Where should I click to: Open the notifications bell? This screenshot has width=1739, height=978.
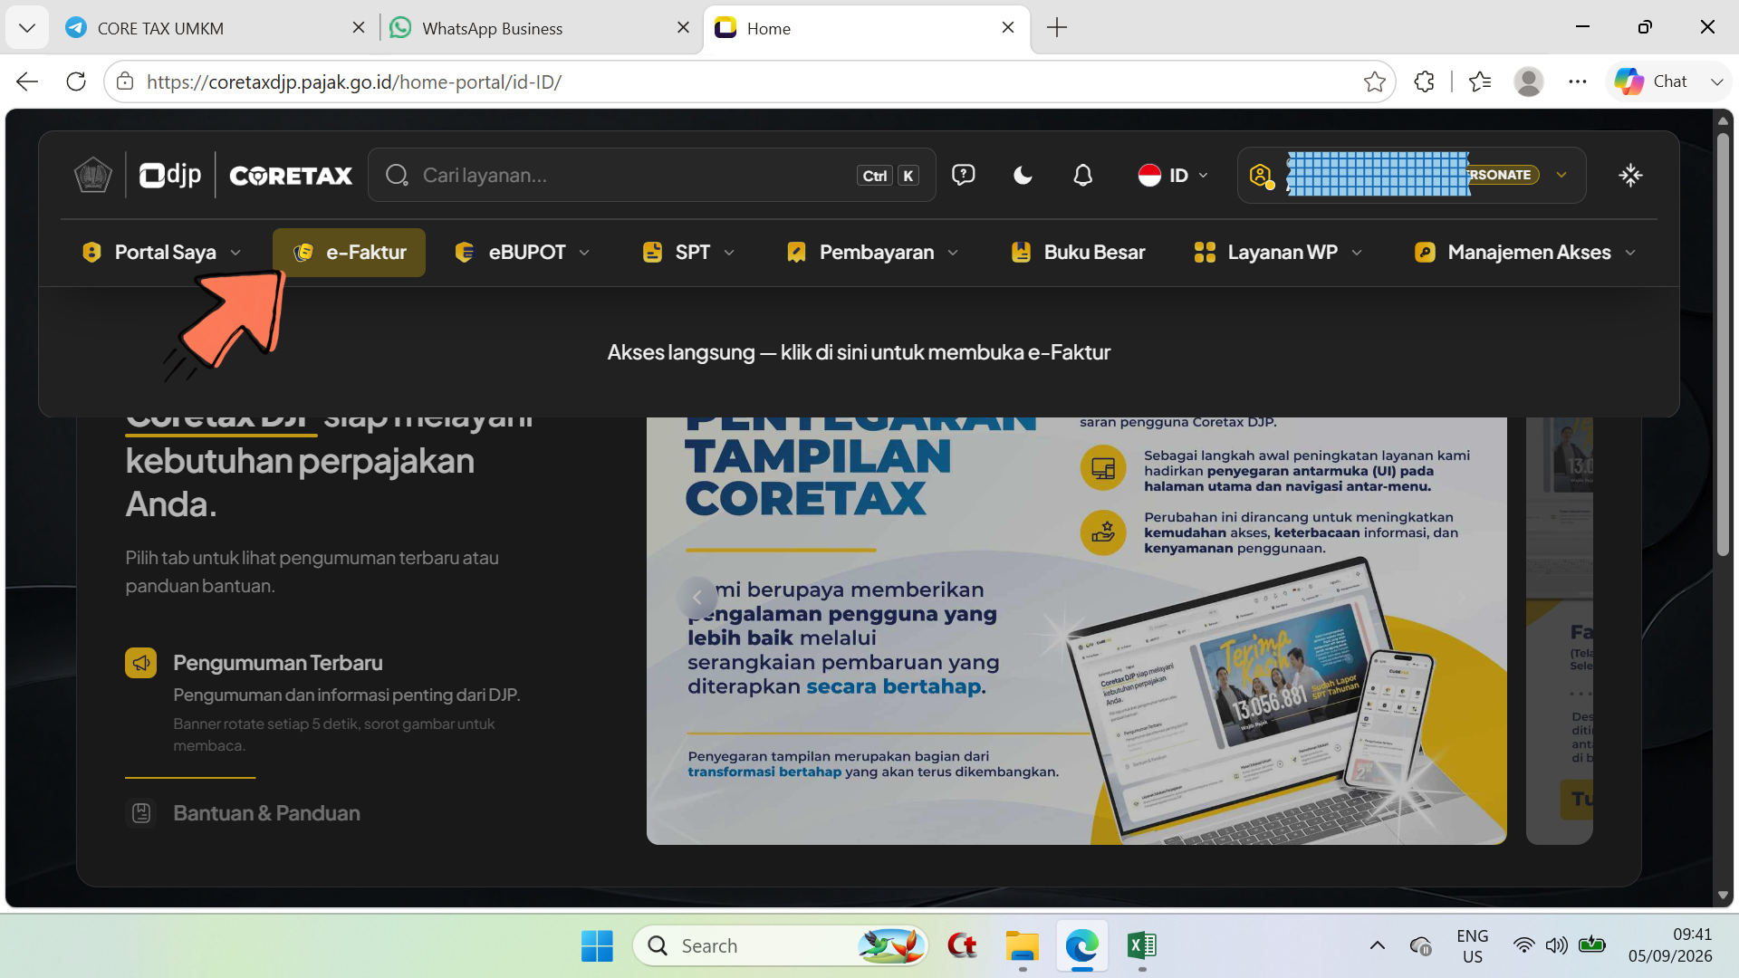point(1082,175)
